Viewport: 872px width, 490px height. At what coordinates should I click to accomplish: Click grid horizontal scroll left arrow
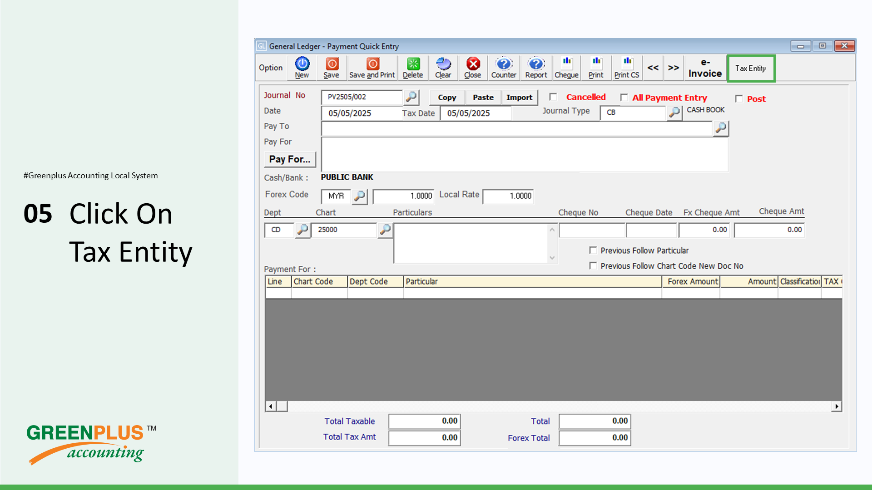coord(271,407)
